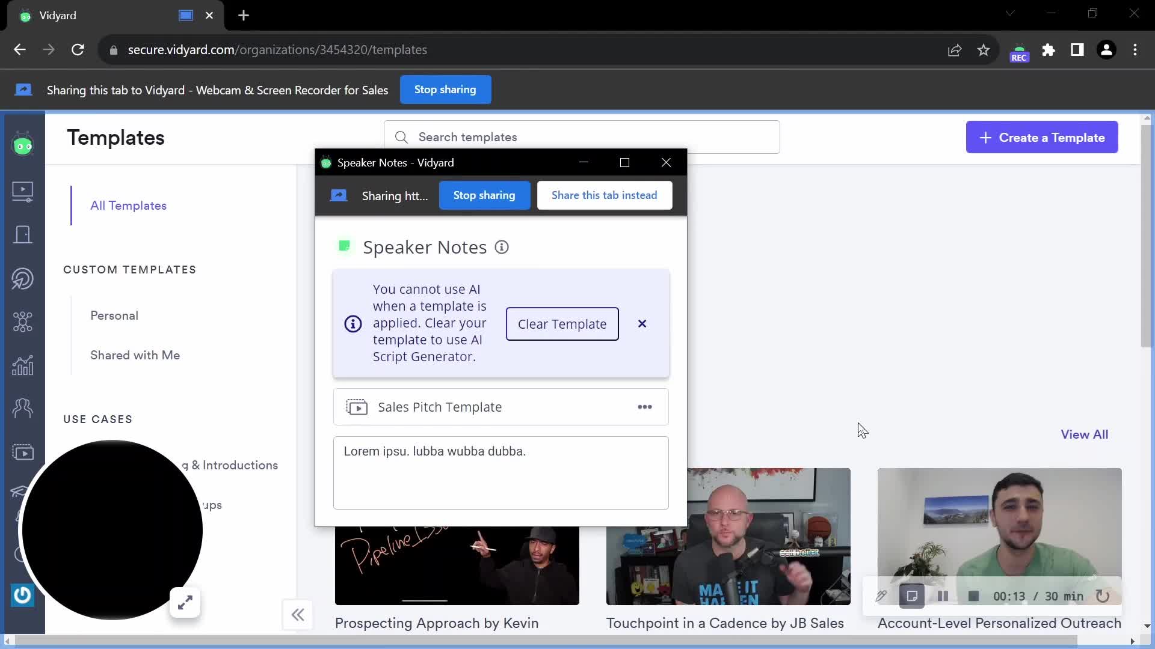Screen dimensions: 1155x649
Task: Click the Sales Pitch Template row
Action: (500, 407)
